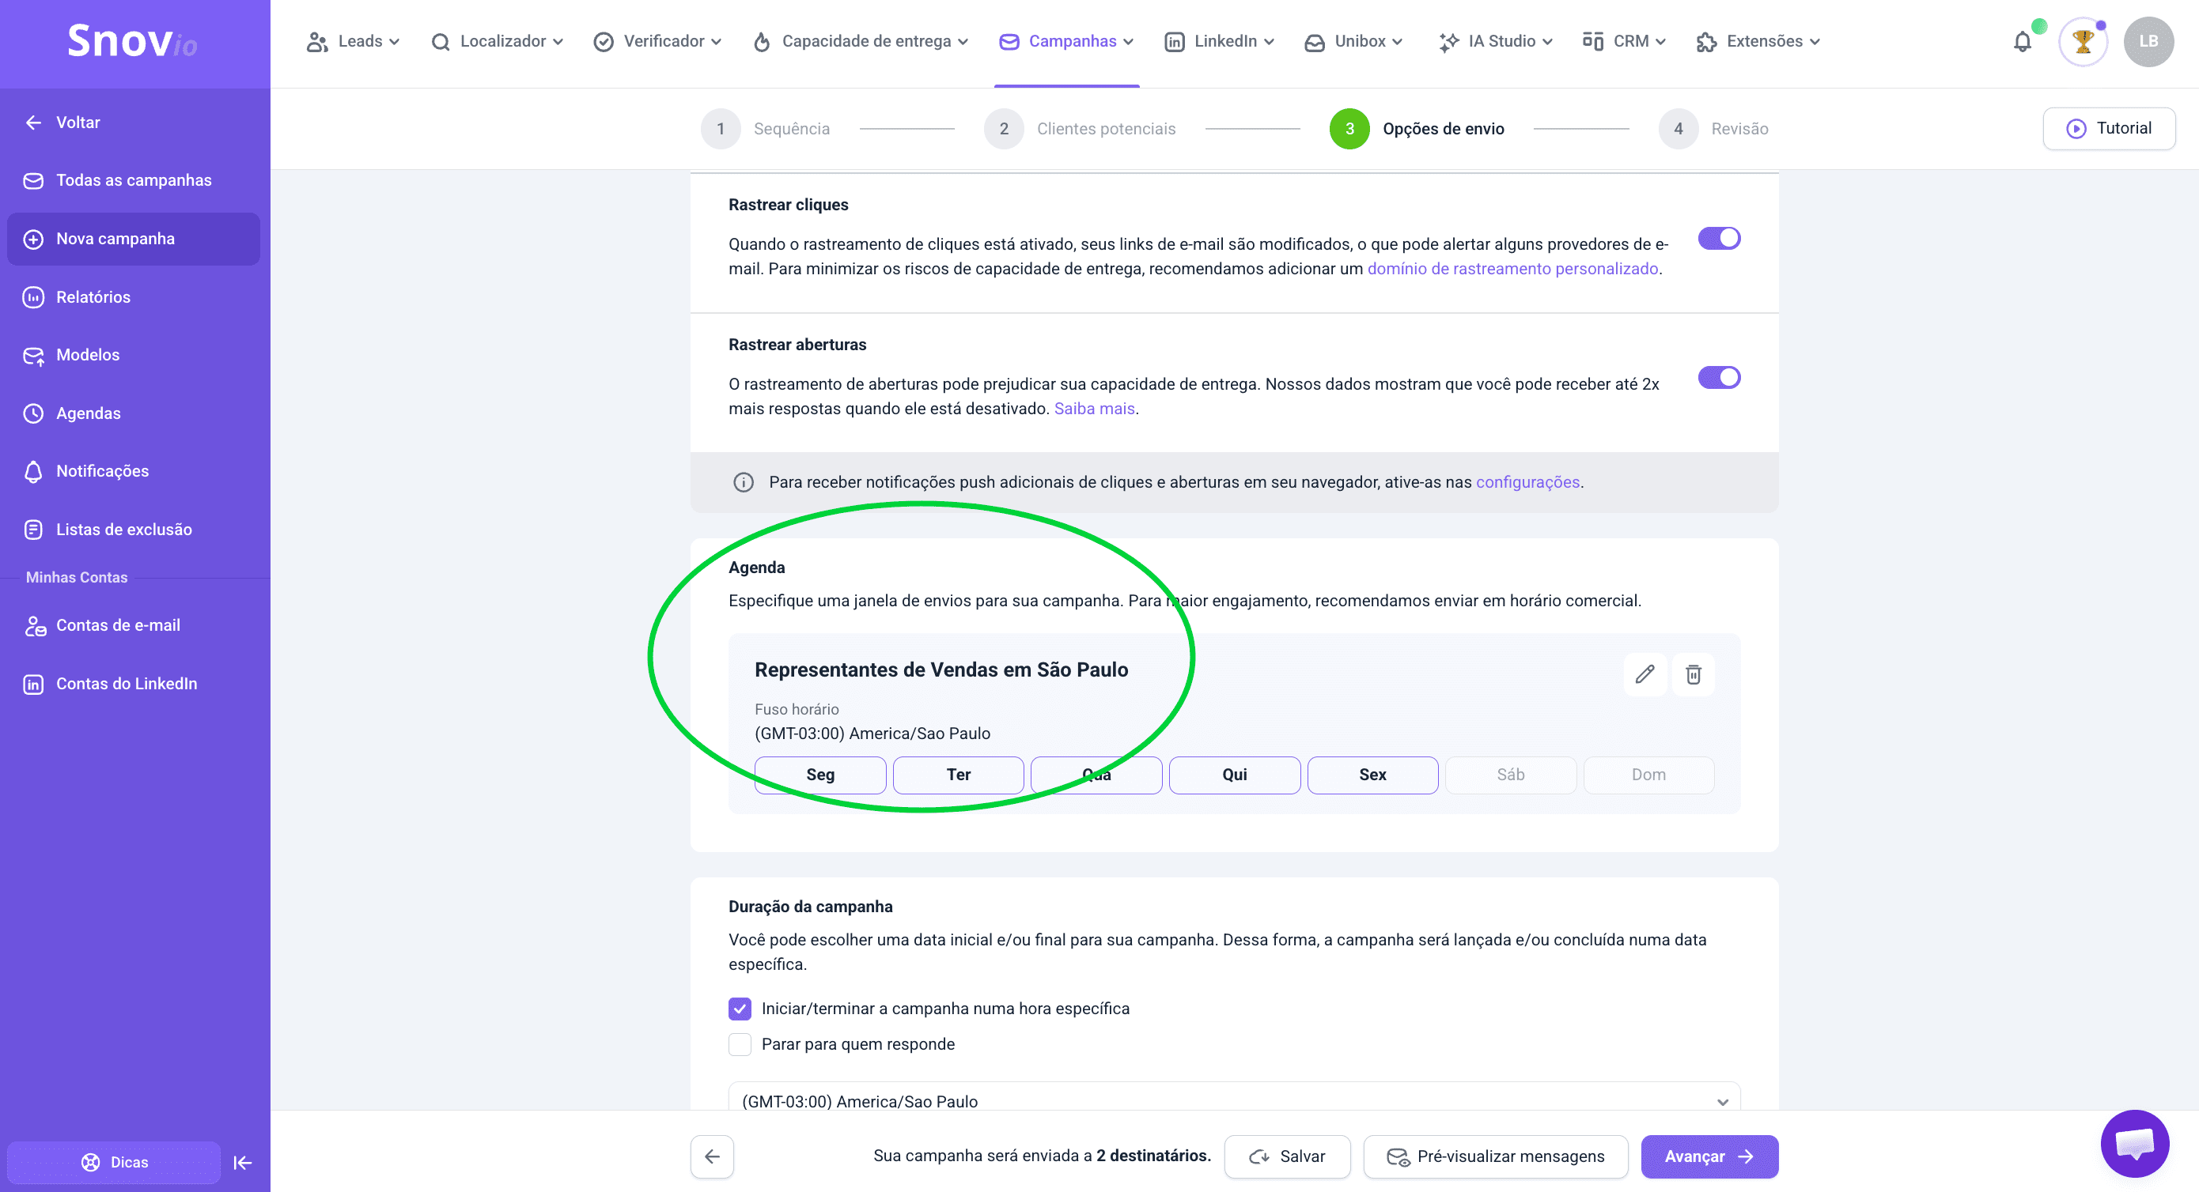Open the LB user avatar
The height and width of the screenshot is (1192, 2199).
click(x=2148, y=41)
